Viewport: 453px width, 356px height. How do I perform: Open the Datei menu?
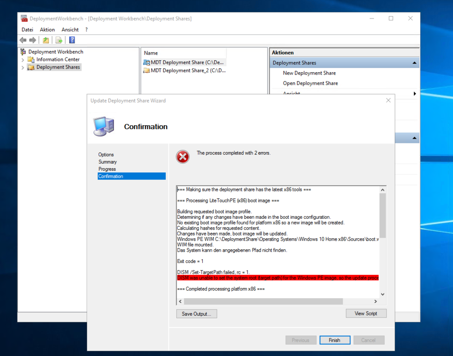[x=28, y=29]
